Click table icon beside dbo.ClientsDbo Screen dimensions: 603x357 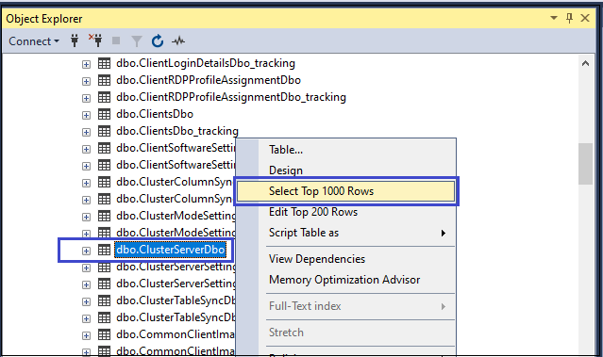tap(104, 114)
